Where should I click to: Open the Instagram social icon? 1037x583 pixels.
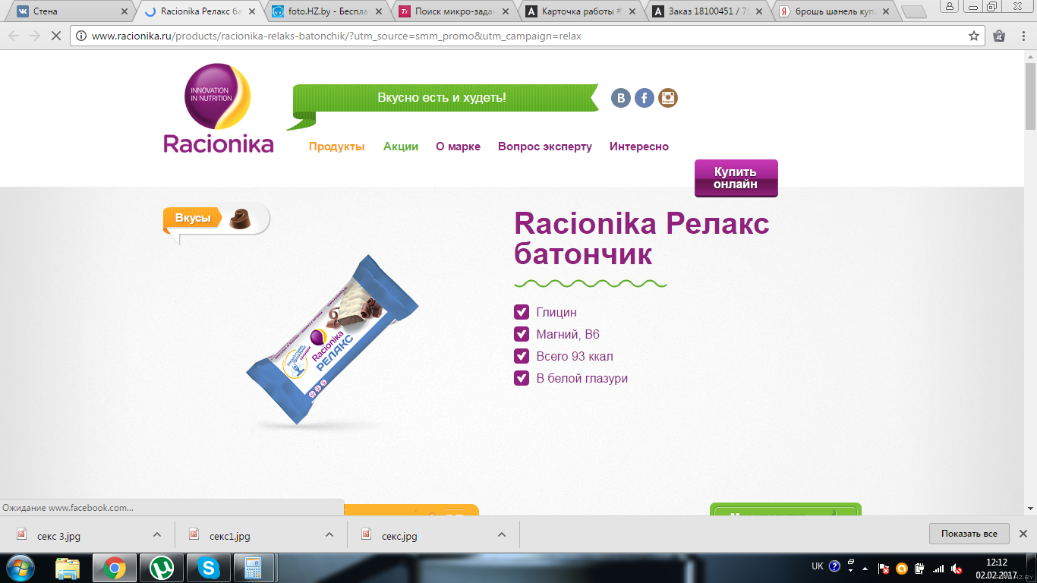pyautogui.click(x=668, y=98)
